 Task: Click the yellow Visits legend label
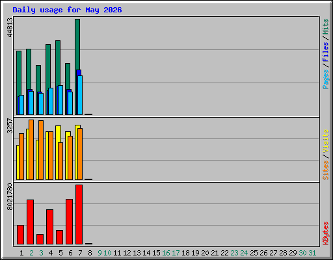[x=326, y=141]
